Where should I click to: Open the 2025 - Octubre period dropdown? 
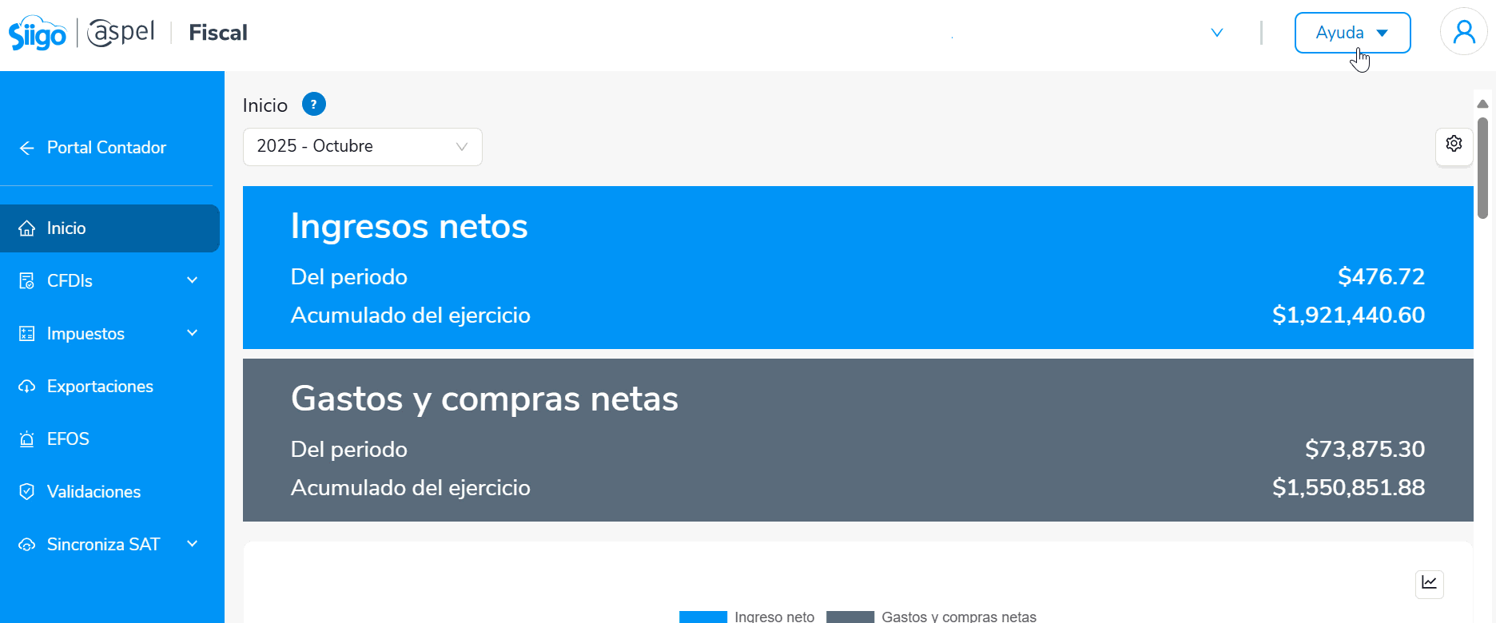(x=362, y=147)
